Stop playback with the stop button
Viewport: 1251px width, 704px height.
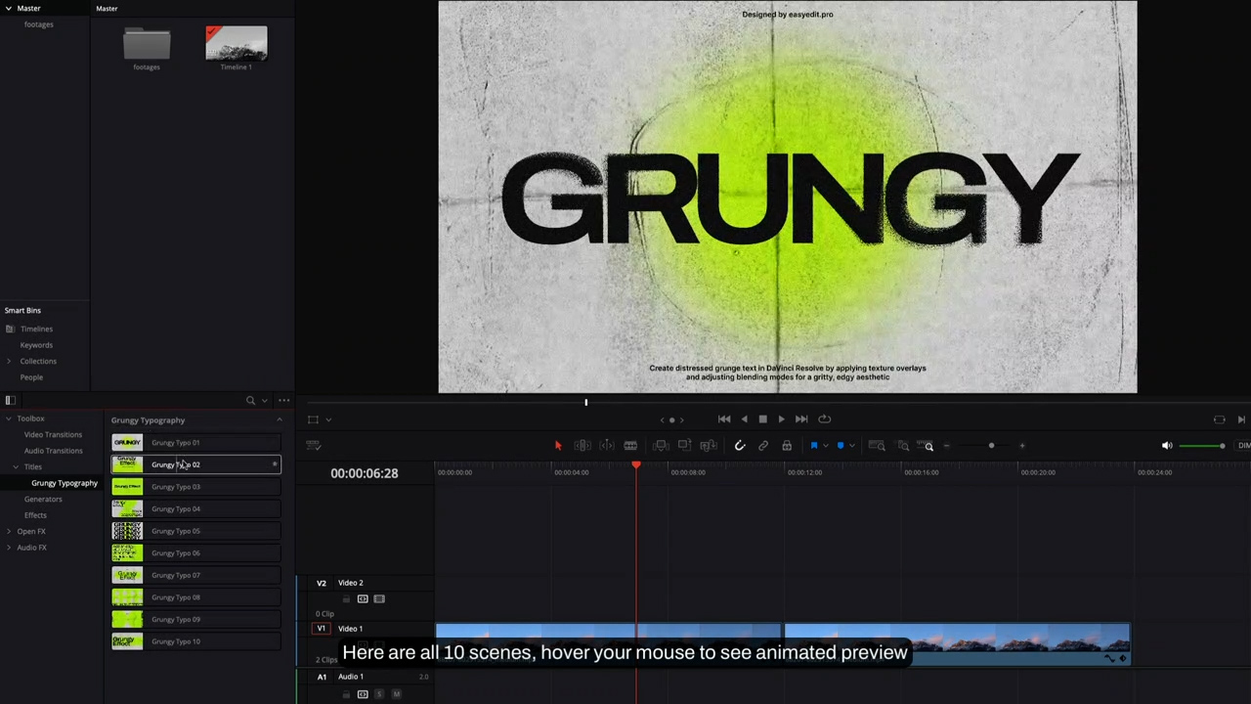762,419
